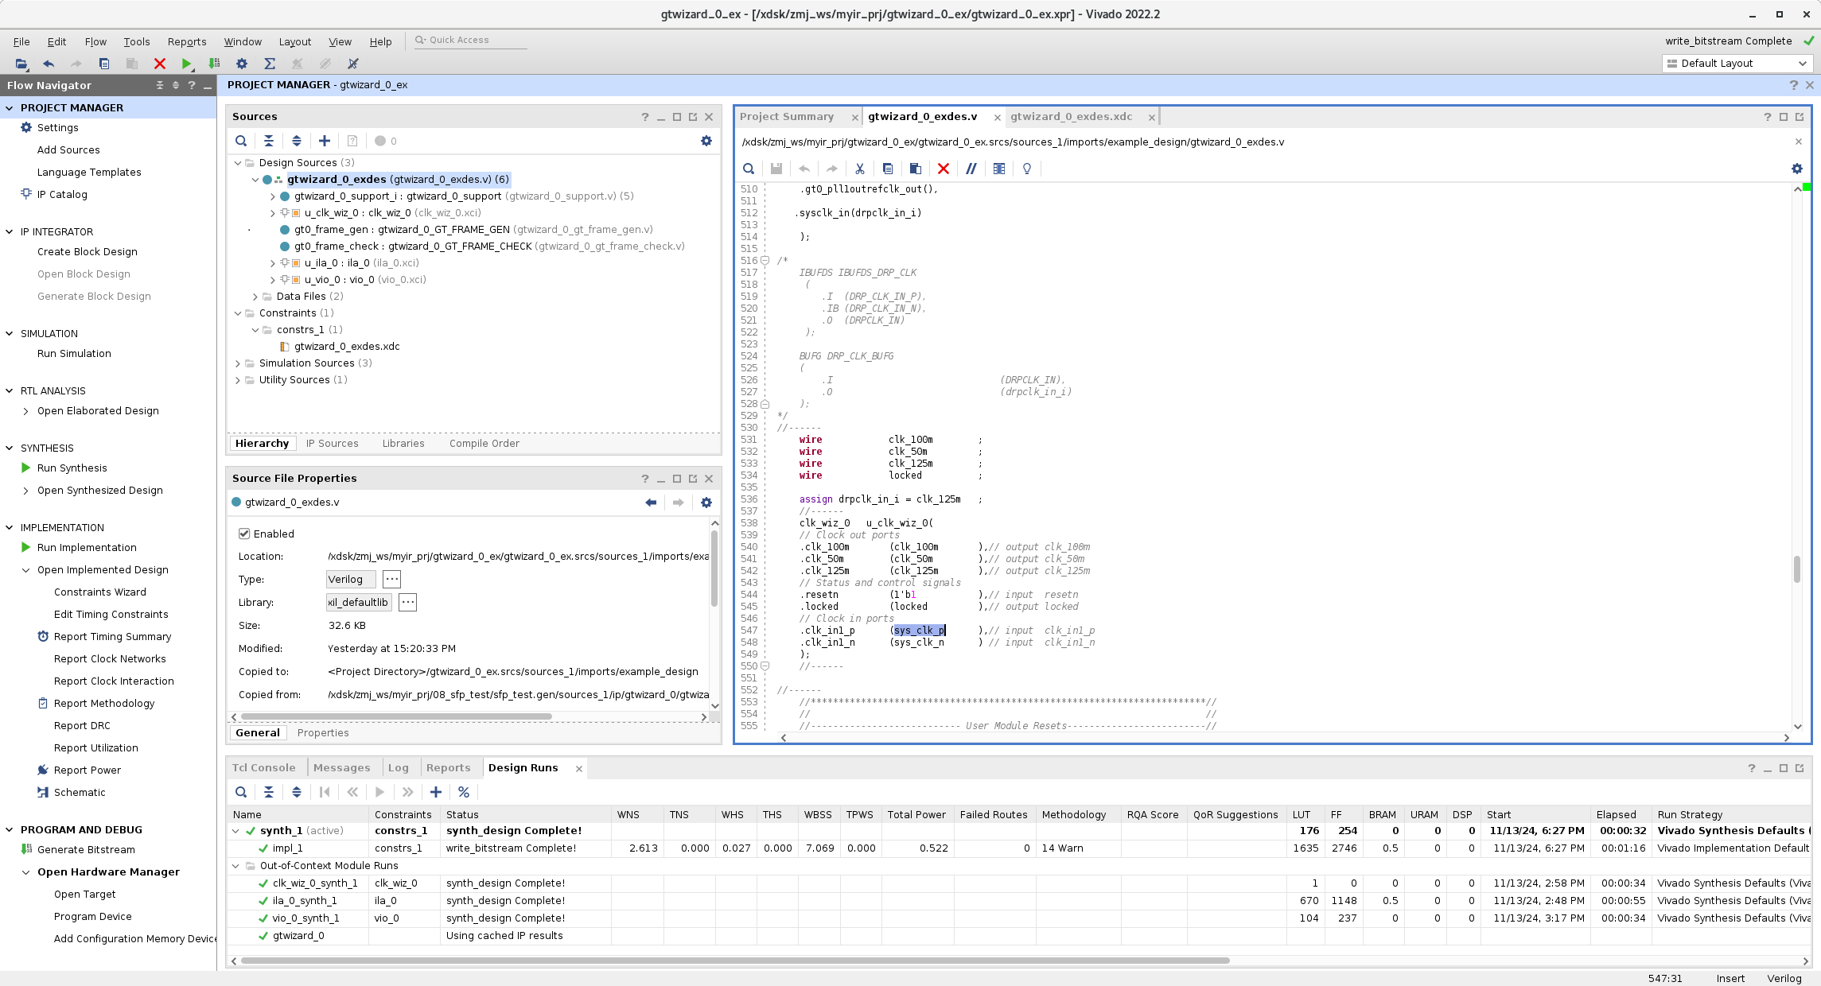
Task: Click Cut scissors icon in editor toolbar
Action: (860, 169)
